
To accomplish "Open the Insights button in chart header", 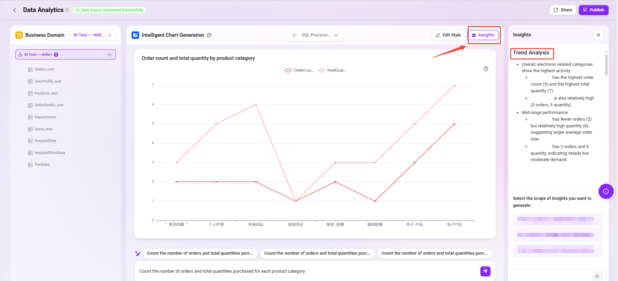I will pyautogui.click(x=483, y=35).
